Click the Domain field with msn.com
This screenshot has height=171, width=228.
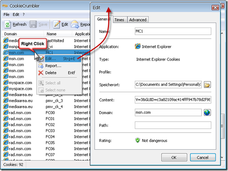(x=168, y=113)
